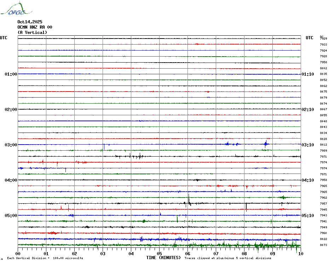
Task: Click the 05:00 hour marker on the left axis
Action: point(11,216)
